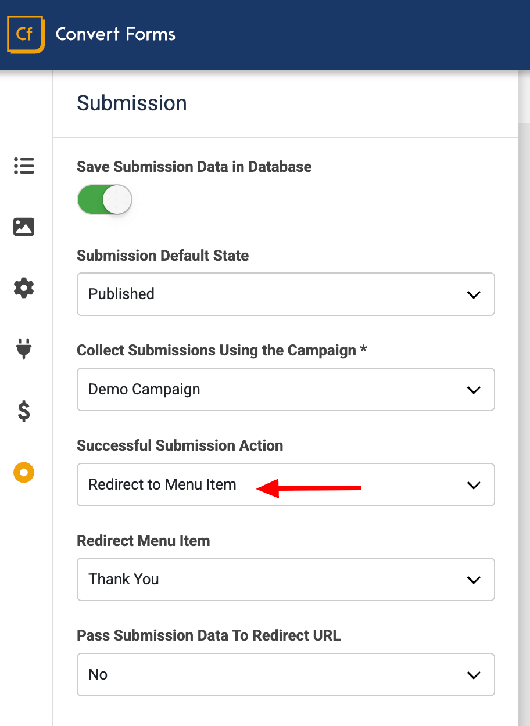530x726 pixels.
Task: Click the Submission panel heading
Action: (x=131, y=103)
